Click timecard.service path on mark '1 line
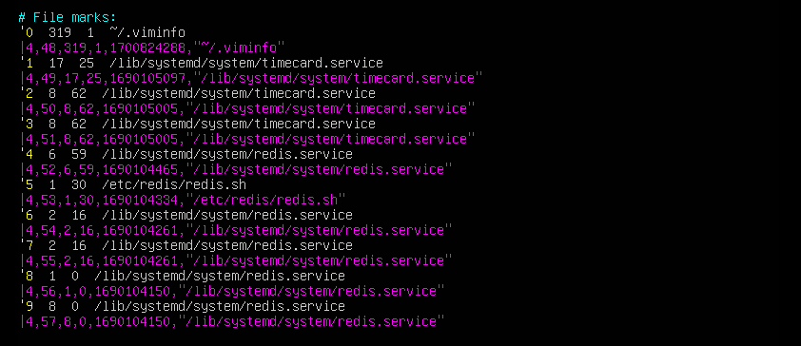The width and height of the screenshot is (801, 346). [x=243, y=64]
